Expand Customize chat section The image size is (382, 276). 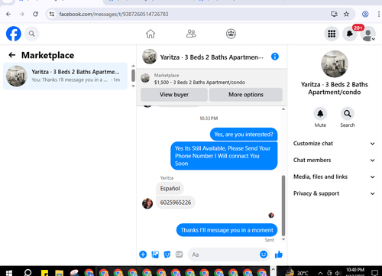coord(334,144)
